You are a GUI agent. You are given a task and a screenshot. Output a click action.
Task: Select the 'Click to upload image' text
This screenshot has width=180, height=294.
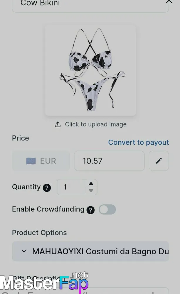(x=96, y=124)
